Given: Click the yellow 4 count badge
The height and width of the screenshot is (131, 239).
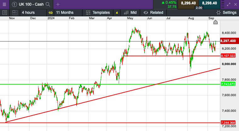Looking at the screenshot, I should tap(117, 13).
